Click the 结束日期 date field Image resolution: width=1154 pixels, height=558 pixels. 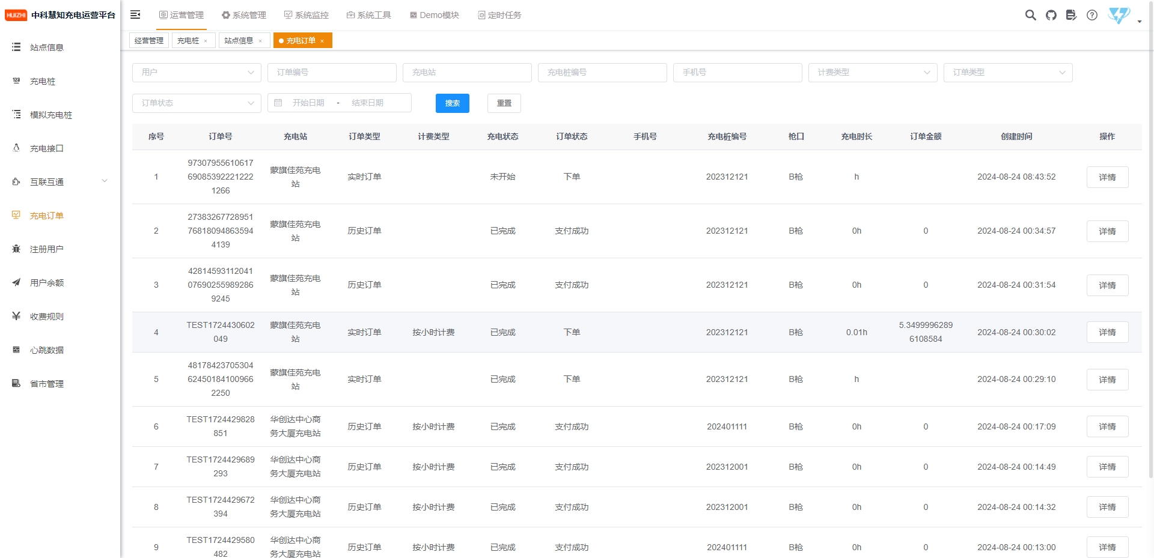(367, 103)
